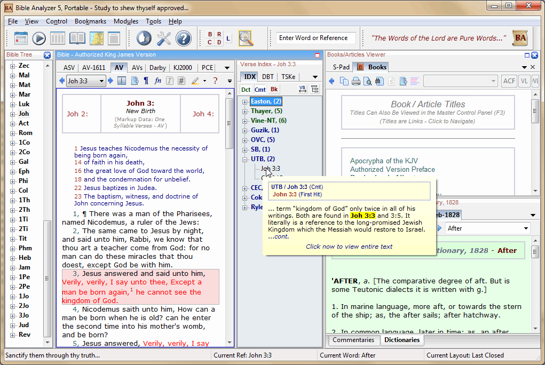The height and width of the screenshot is (365, 545).
Task: Click the blue question mark help icon
Action: point(184,38)
